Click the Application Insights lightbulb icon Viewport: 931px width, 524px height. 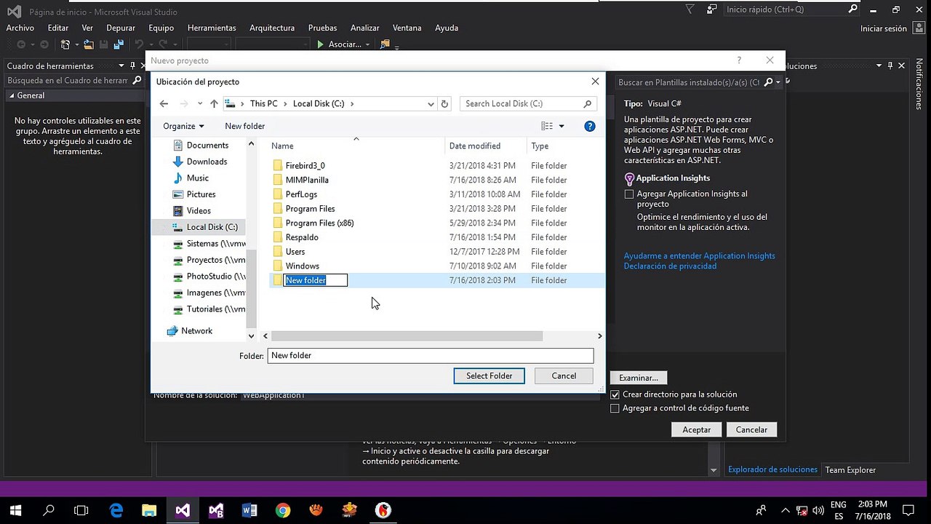tap(630, 178)
